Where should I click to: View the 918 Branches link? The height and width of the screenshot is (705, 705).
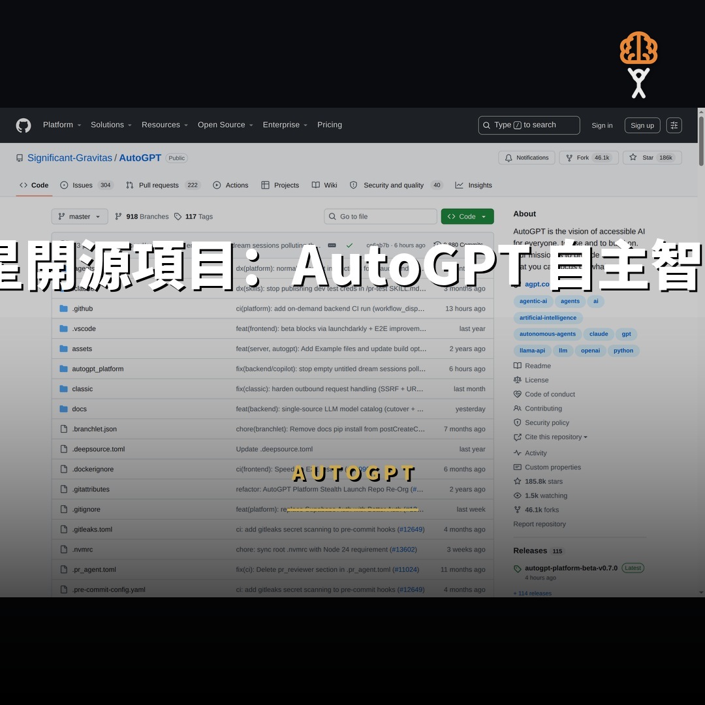[x=142, y=217]
